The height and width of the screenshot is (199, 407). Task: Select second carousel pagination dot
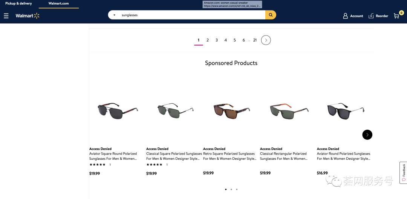point(231,189)
